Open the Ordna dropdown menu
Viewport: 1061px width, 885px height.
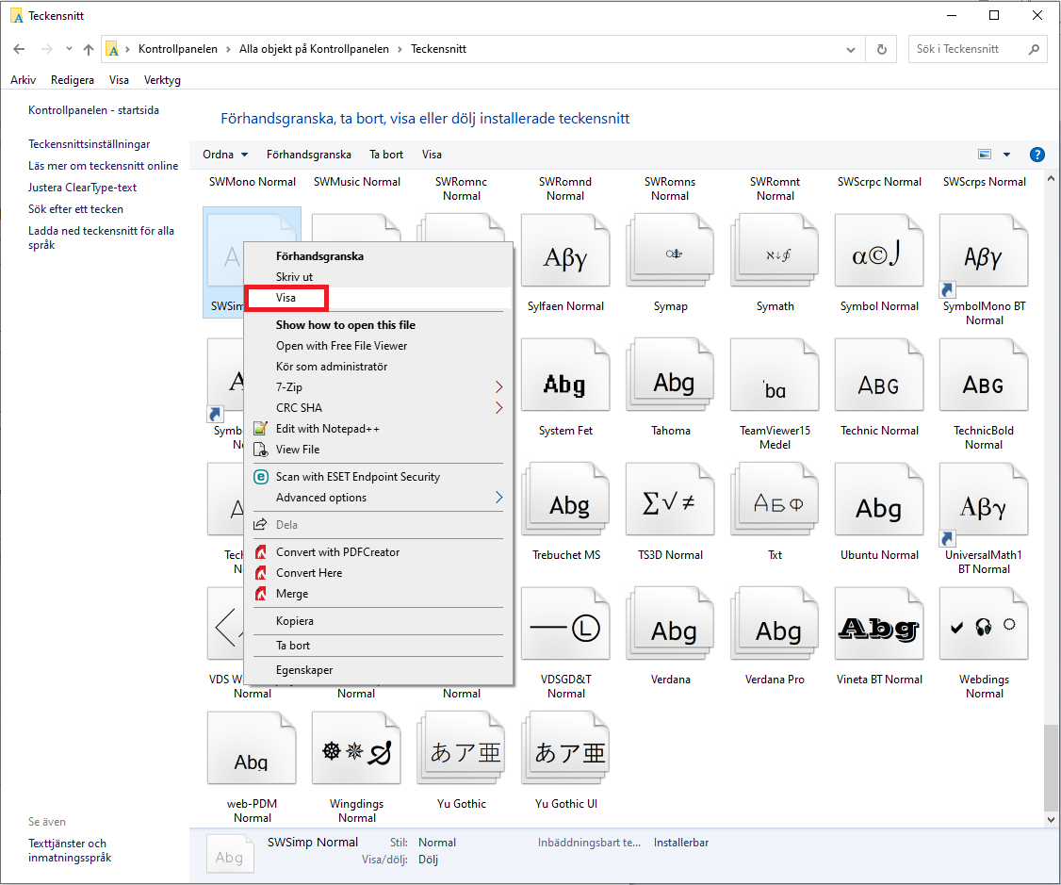225,155
